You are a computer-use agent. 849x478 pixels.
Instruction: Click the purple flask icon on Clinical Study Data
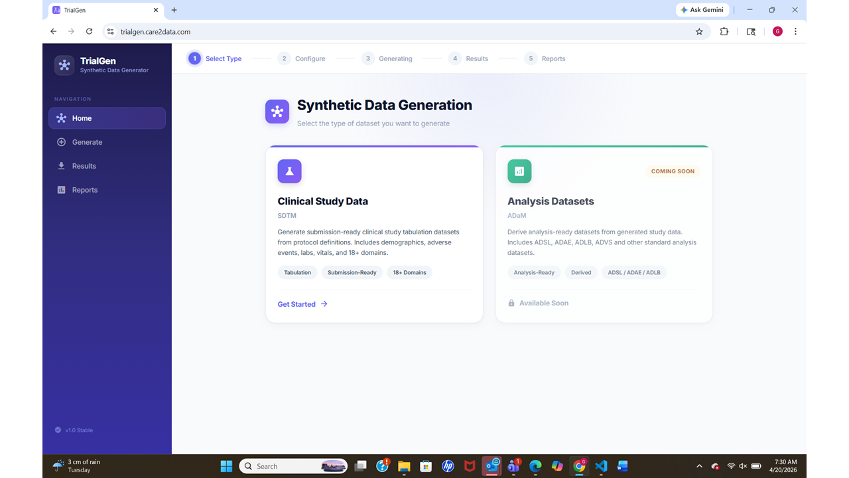289,171
